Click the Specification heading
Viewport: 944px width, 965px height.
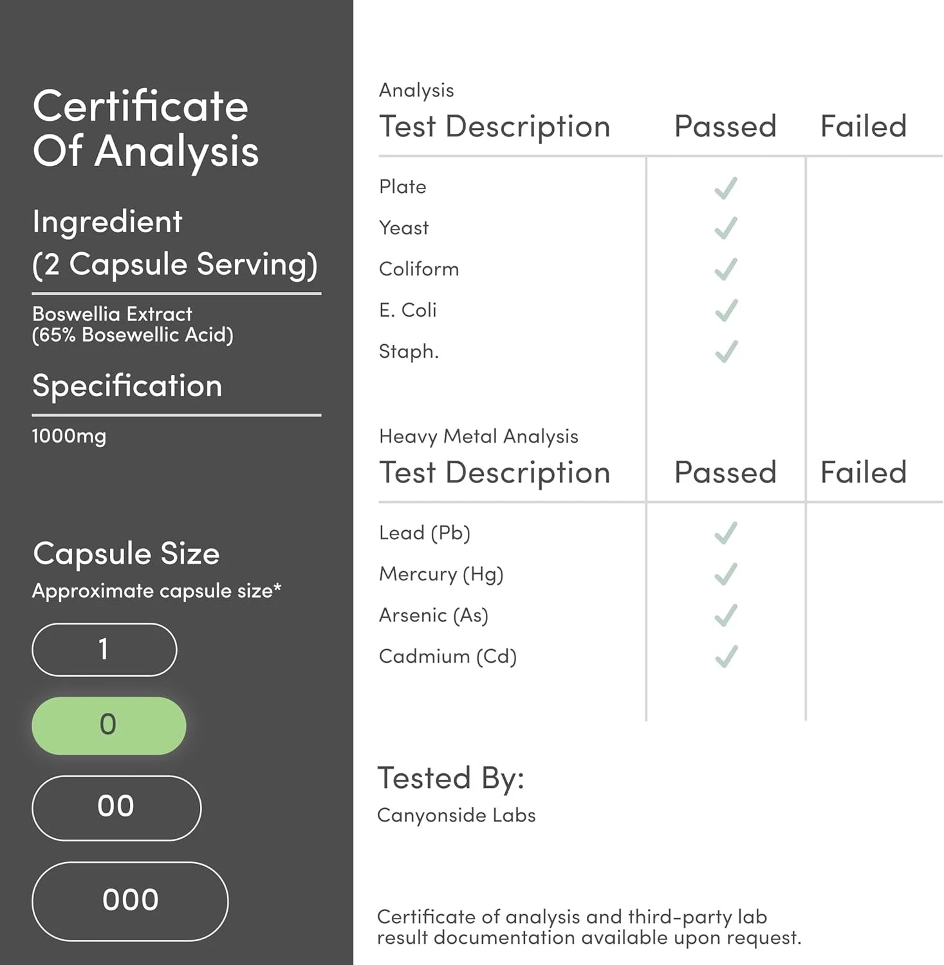[127, 386]
